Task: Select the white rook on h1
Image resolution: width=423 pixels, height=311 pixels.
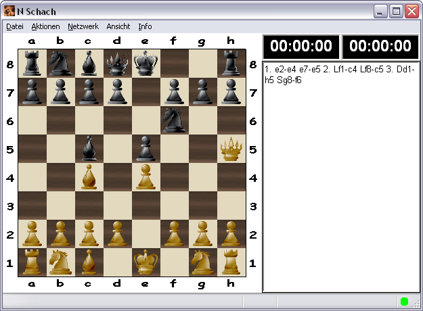Action: (x=231, y=262)
